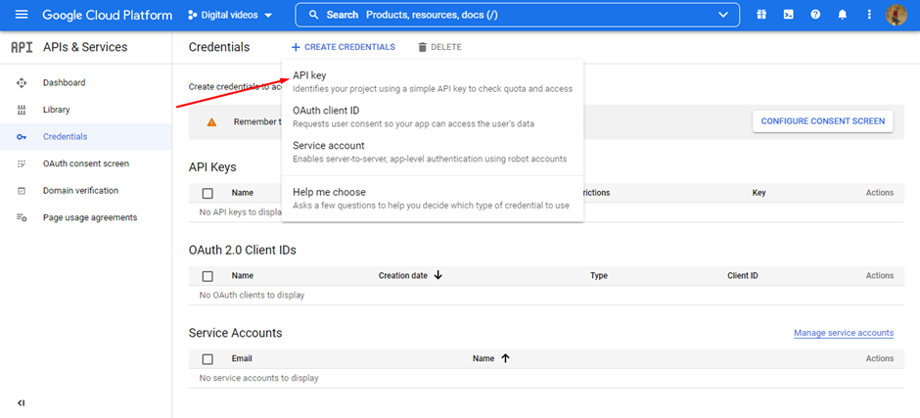Click the Domain verification checkbox icon
This screenshot has height=418, width=920.
[x=22, y=191]
